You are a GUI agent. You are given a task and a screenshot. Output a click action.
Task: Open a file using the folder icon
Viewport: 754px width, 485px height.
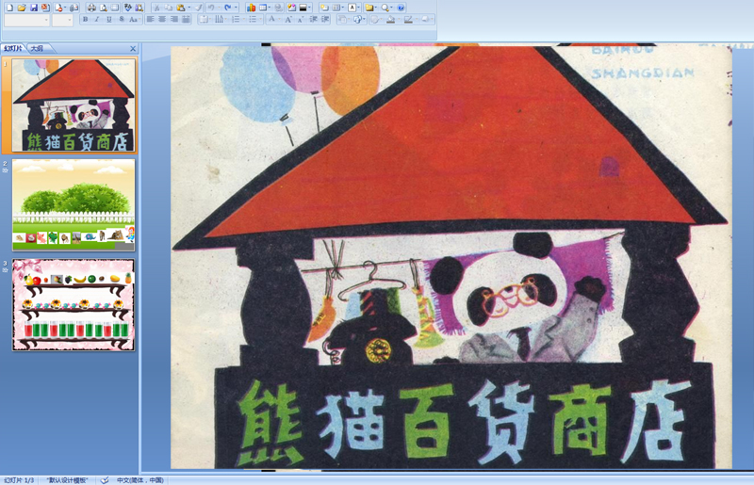[x=22, y=8]
